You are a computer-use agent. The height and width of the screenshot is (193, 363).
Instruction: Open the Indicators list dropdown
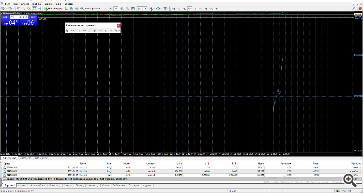tap(152, 9)
